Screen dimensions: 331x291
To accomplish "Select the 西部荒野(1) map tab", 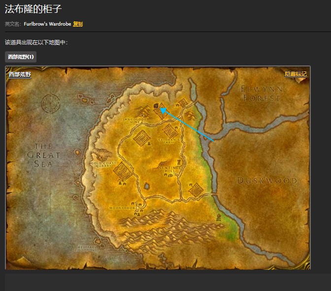I will [x=21, y=57].
